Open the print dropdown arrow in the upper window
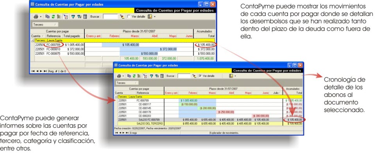Screen dimensions: 375x153 [x=41, y=17]
